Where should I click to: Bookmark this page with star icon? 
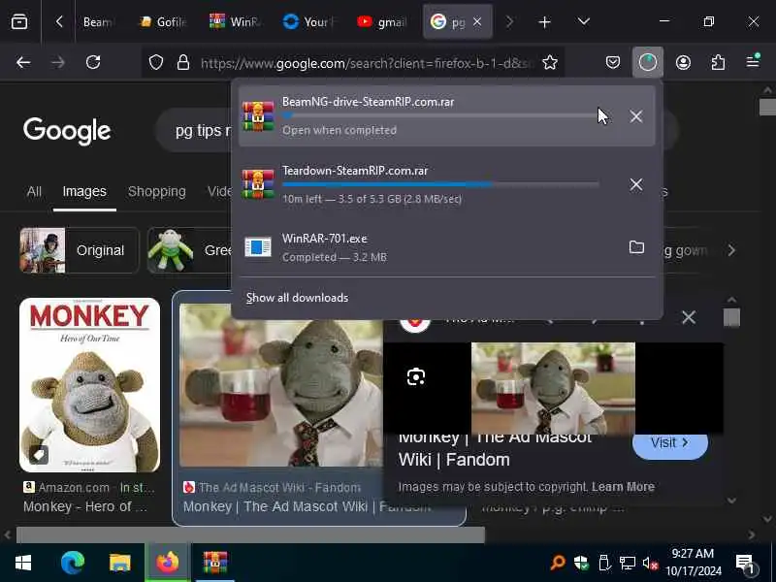(x=550, y=62)
